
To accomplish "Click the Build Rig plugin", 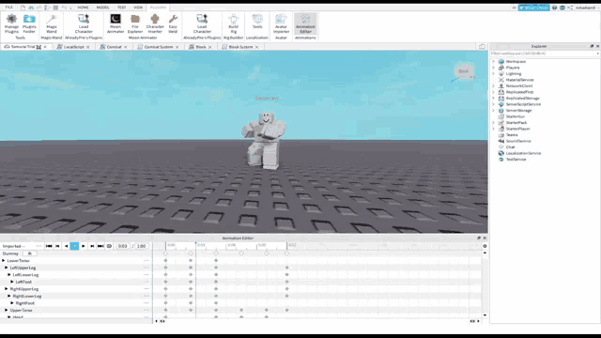I will click(x=234, y=23).
